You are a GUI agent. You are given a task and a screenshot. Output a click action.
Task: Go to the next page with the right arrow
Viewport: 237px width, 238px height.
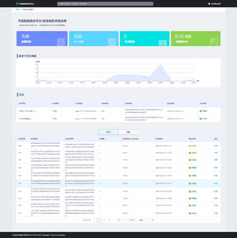click(x=124, y=220)
